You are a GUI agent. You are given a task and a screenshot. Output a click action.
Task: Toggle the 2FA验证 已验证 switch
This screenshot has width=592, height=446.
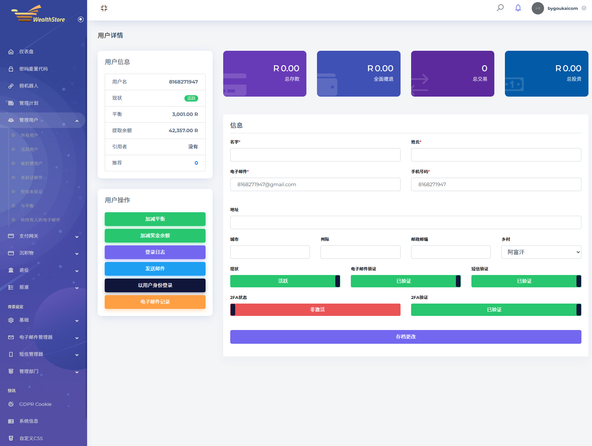pyautogui.click(x=496, y=310)
